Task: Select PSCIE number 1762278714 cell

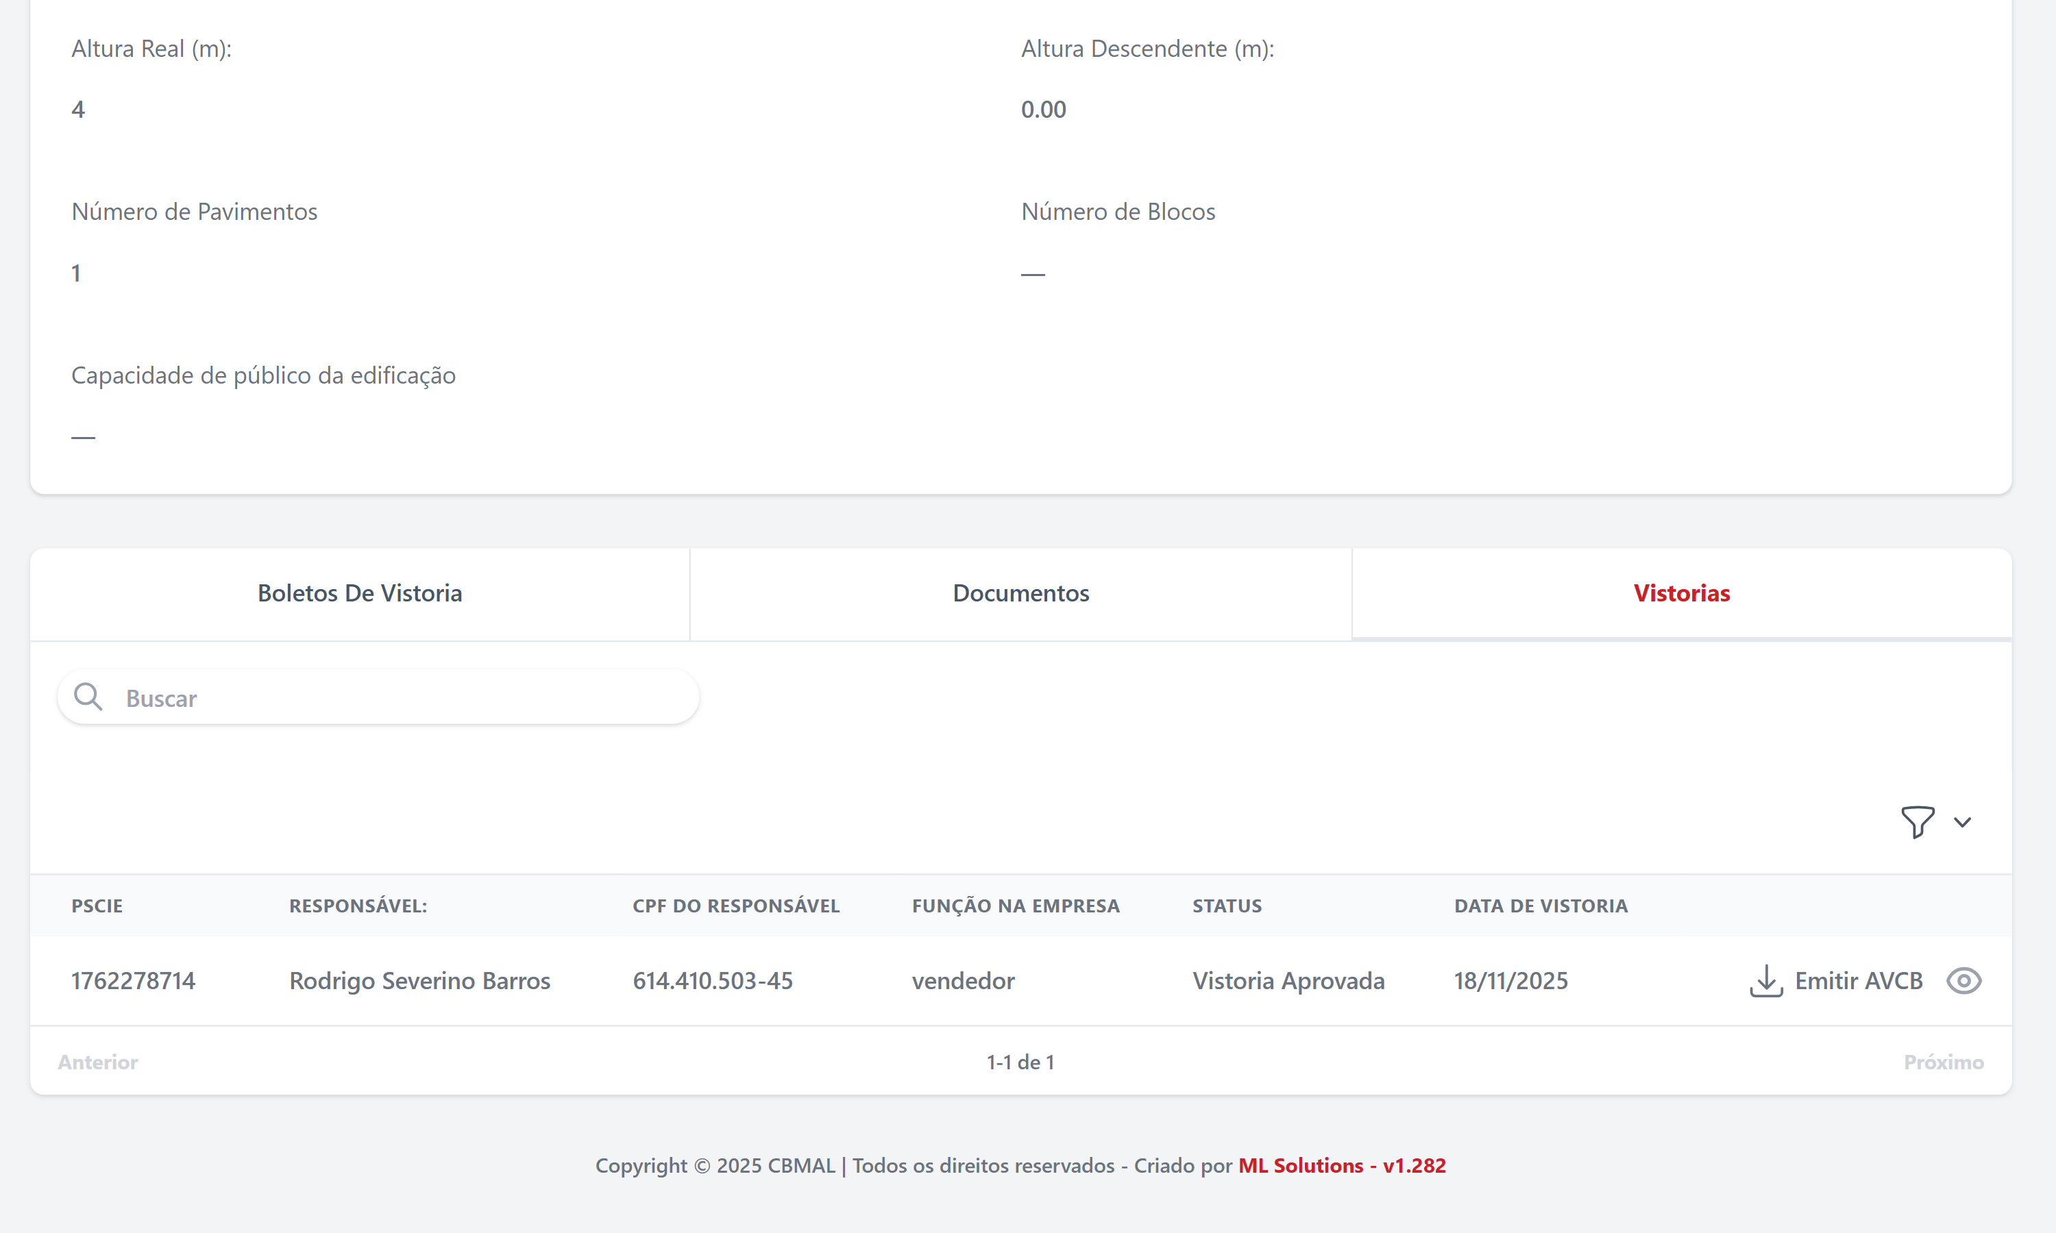Action: tap(133, 980)
